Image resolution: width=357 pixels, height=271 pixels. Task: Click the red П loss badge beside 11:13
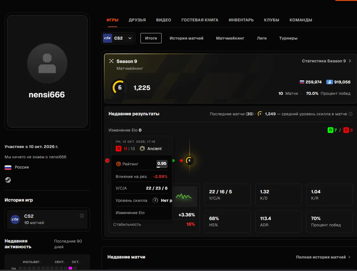tap(119, 149)
